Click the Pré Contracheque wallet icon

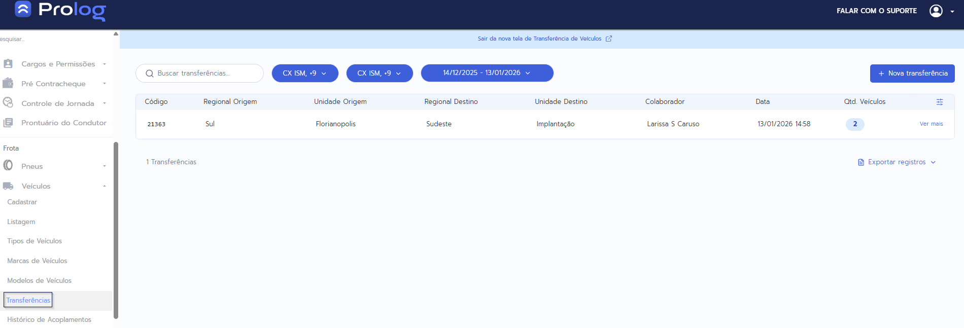(8, 83)
